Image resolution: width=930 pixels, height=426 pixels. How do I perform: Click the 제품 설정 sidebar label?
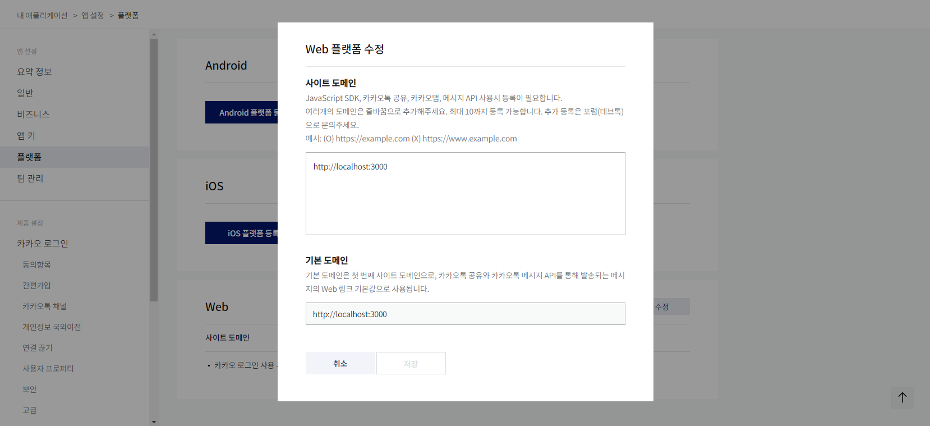pos(30,223)
